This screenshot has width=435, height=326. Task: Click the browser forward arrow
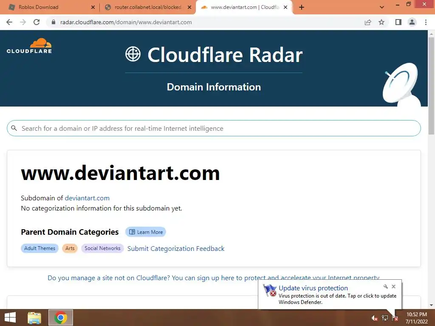coord(23,22)
